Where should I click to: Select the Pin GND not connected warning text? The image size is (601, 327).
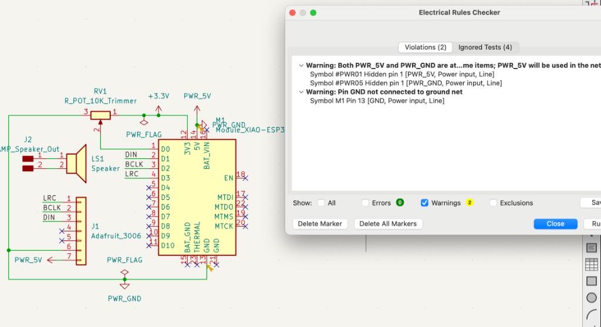click(x=384, y=92)
